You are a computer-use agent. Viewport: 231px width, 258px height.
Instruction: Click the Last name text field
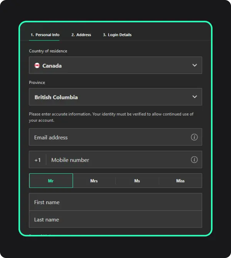(115, 219)
